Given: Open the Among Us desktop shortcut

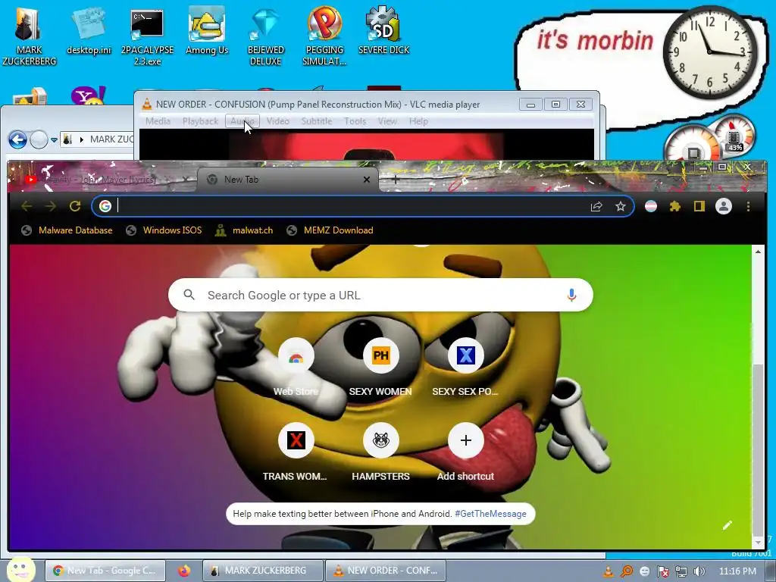Looking at the screenshot, I should pos(207,30).
